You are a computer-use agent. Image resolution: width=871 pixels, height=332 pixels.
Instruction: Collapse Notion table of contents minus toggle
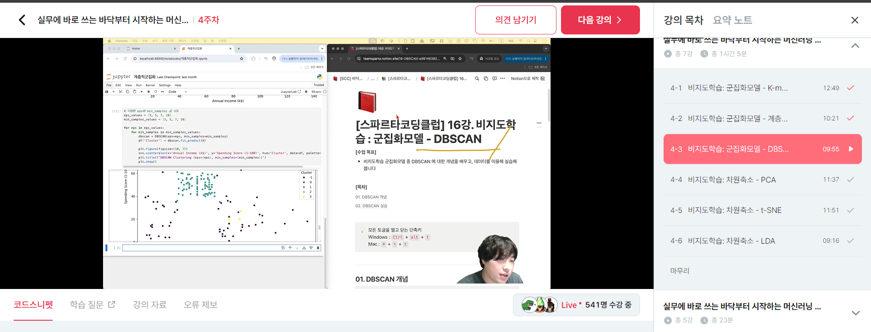(539, 124)
